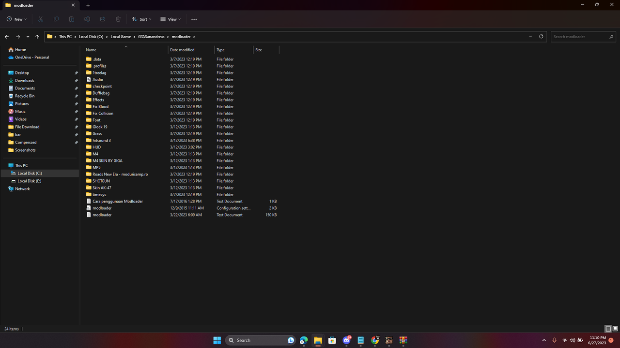Click the Copy icon in toolbar

click(x=56, y=19)
